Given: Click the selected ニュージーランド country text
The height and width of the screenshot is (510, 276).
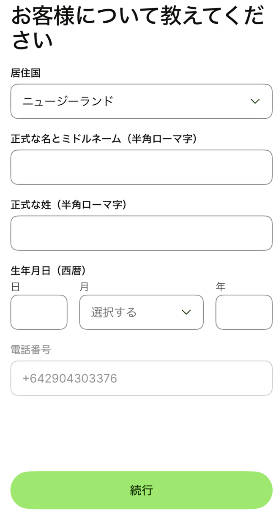Looking at the screenshot, I should [68, 101].
